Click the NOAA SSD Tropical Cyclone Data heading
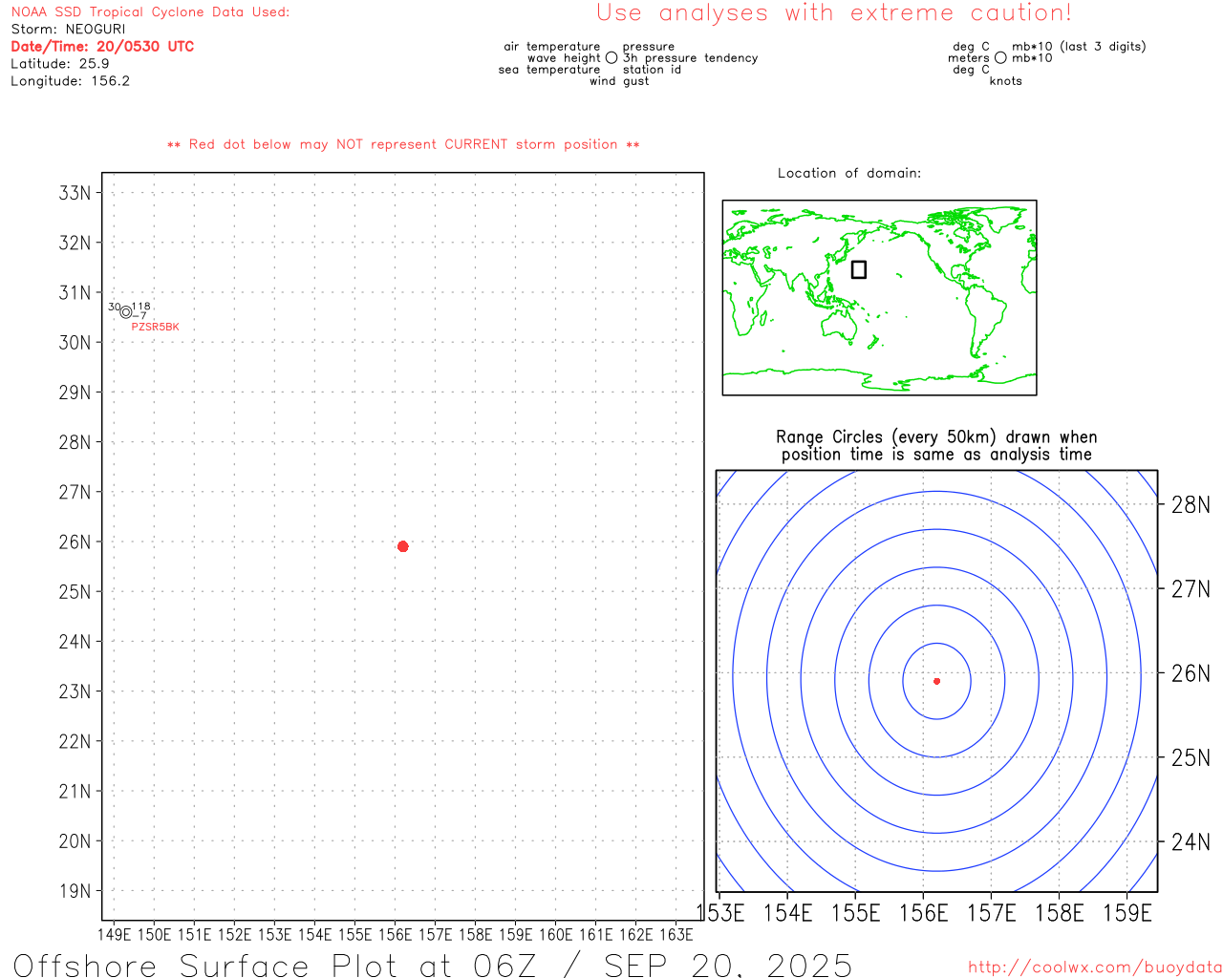 point(150,12)
